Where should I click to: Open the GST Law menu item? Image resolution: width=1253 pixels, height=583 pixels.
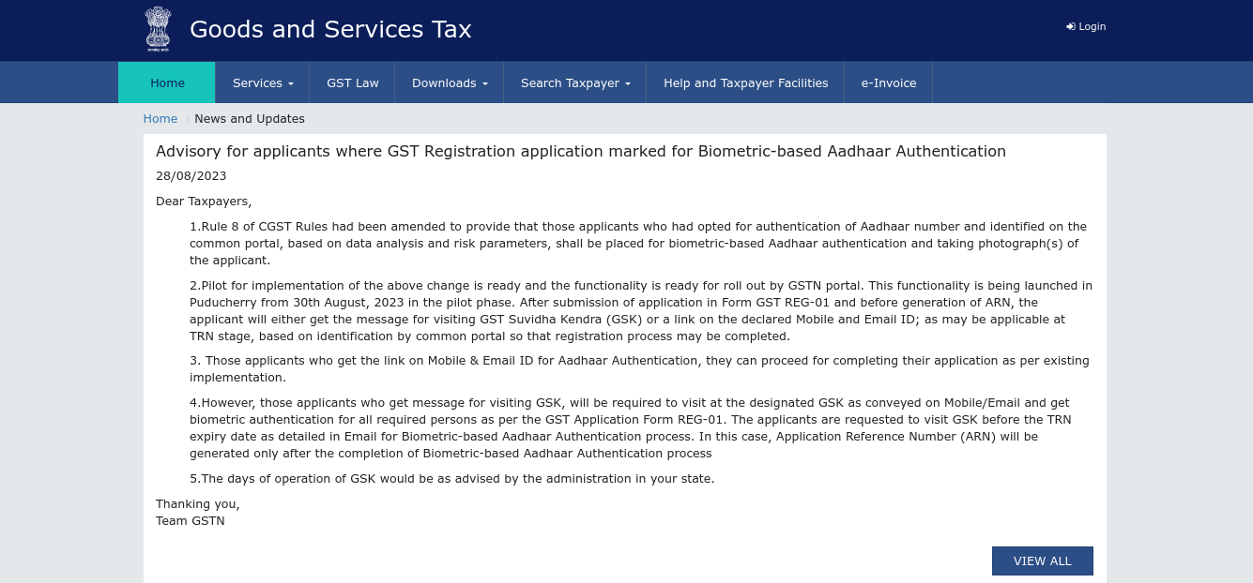point(353,82)
